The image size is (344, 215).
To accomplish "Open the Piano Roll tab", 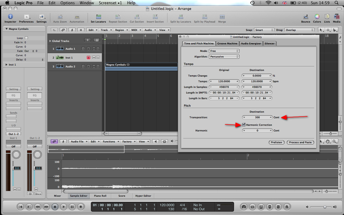I will pyautogui.click(x=100, y=196).
